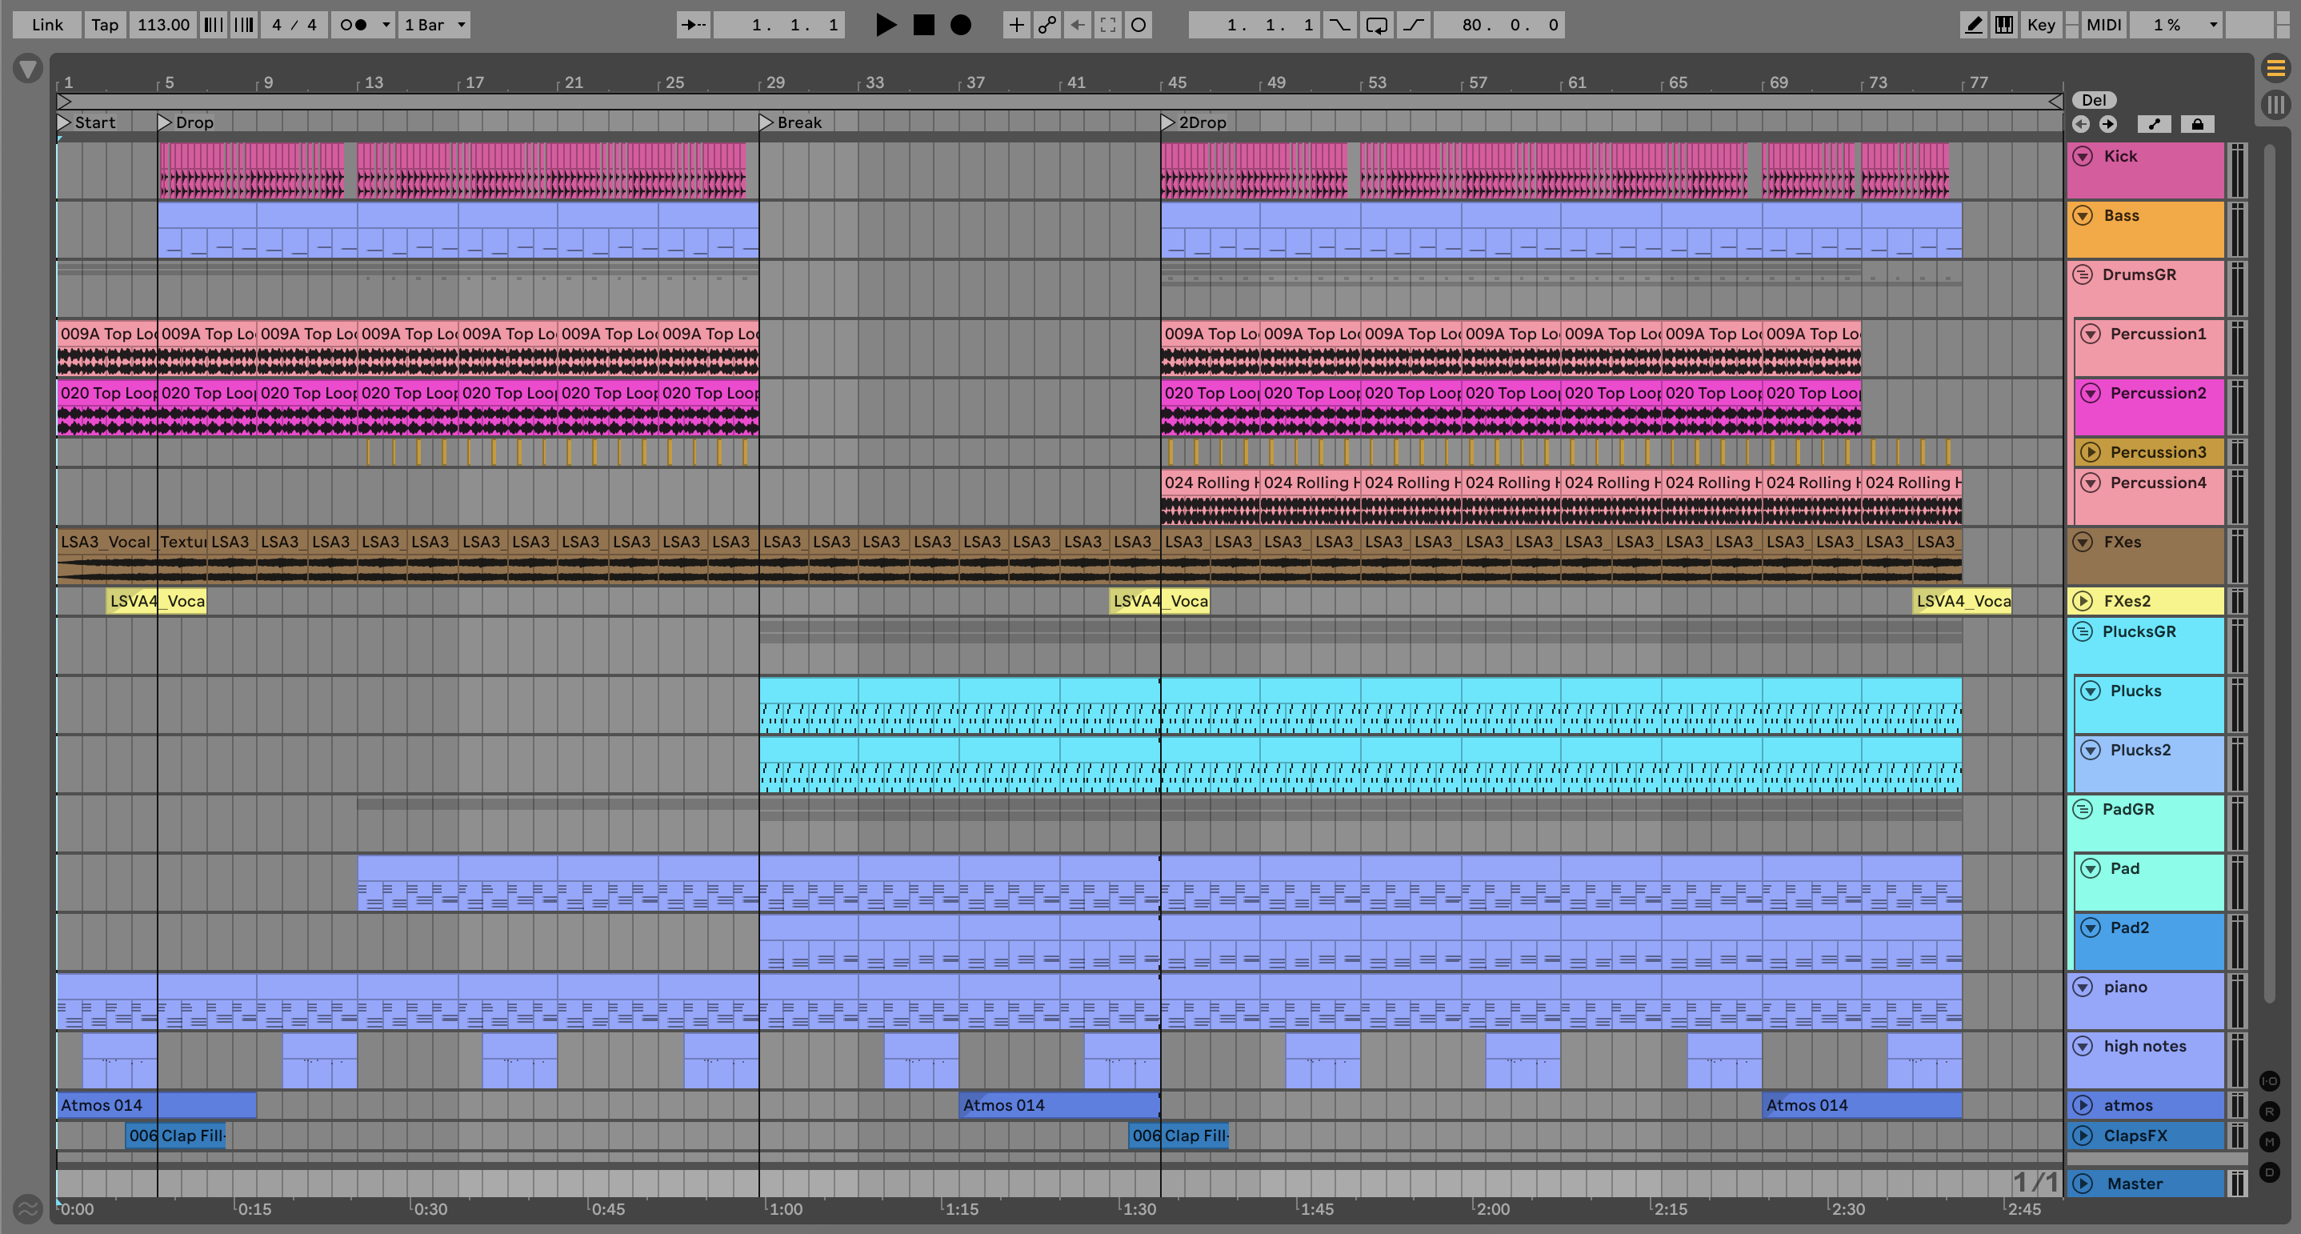Enable the Draw Mode pencil

(1973, 25)
